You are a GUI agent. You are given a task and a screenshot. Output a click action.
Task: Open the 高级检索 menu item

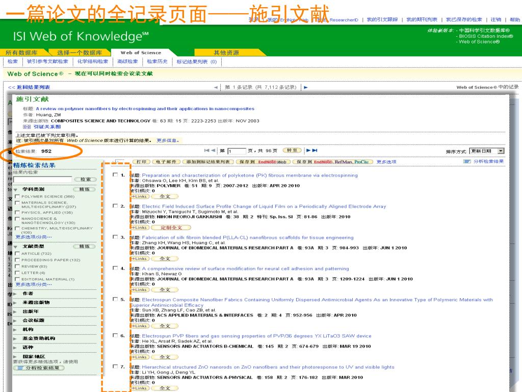(x=127, y=61)
